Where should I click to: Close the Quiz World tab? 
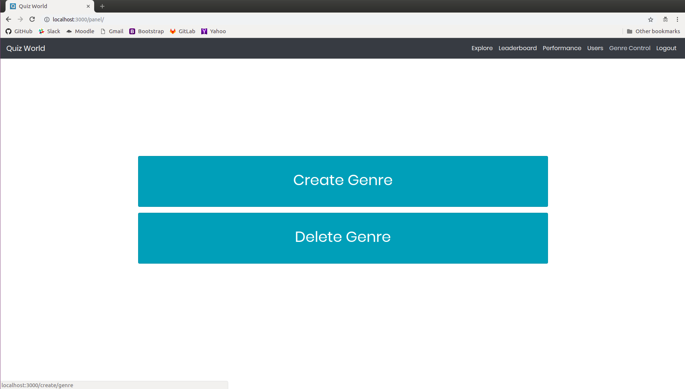tap(88, 6)
